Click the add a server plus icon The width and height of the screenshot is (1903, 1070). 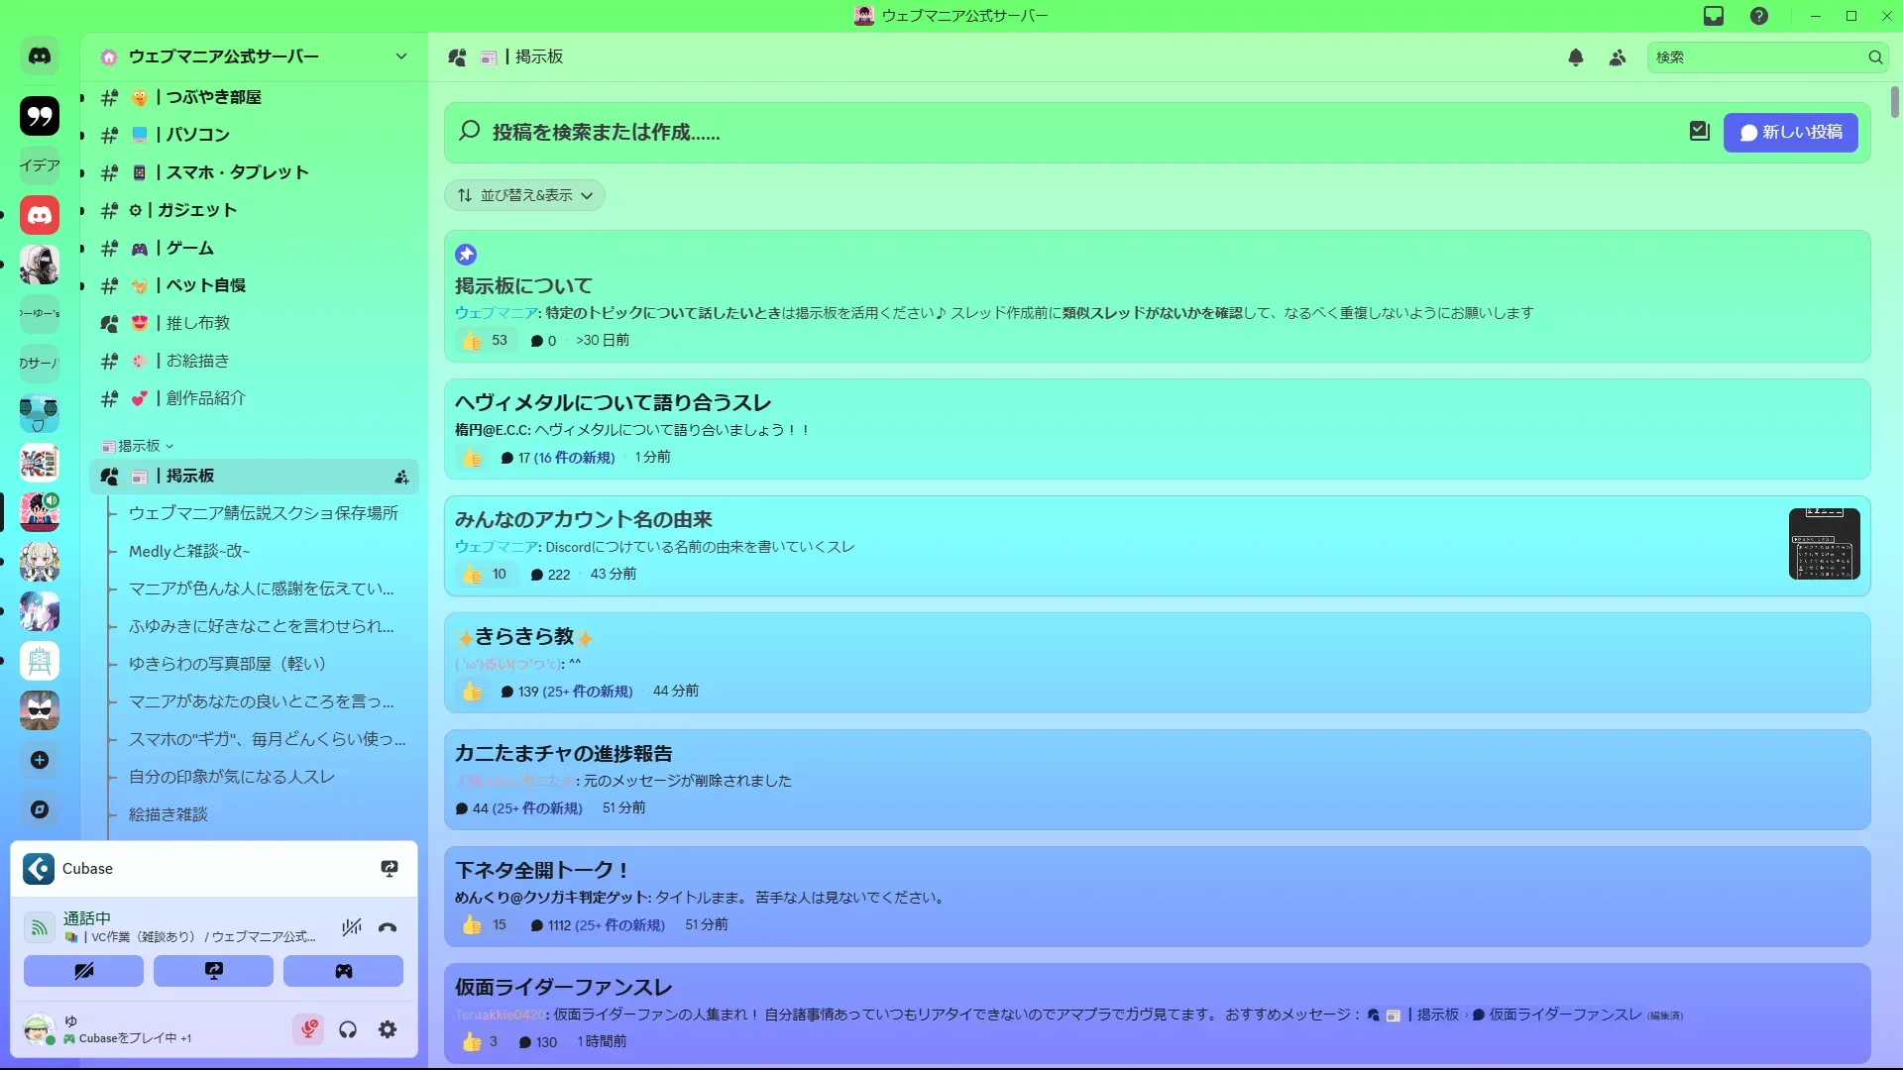[40, 760]
